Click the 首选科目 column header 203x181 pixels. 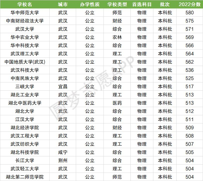142,4
